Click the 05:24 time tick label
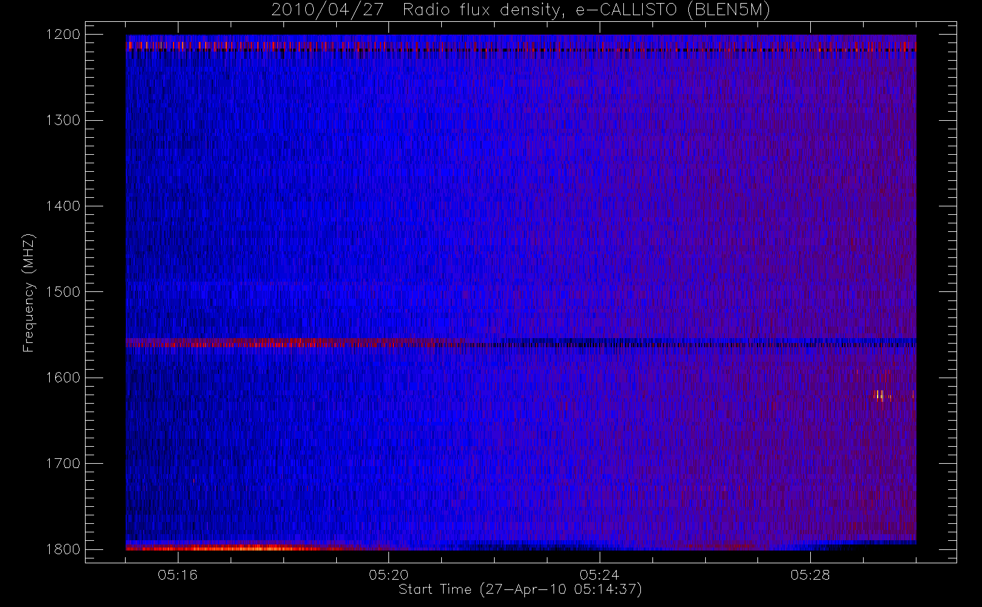982x607 pixels. tap(600, 575)
